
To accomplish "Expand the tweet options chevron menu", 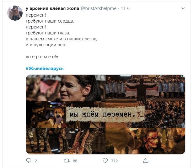I will [x=183, y=8].
